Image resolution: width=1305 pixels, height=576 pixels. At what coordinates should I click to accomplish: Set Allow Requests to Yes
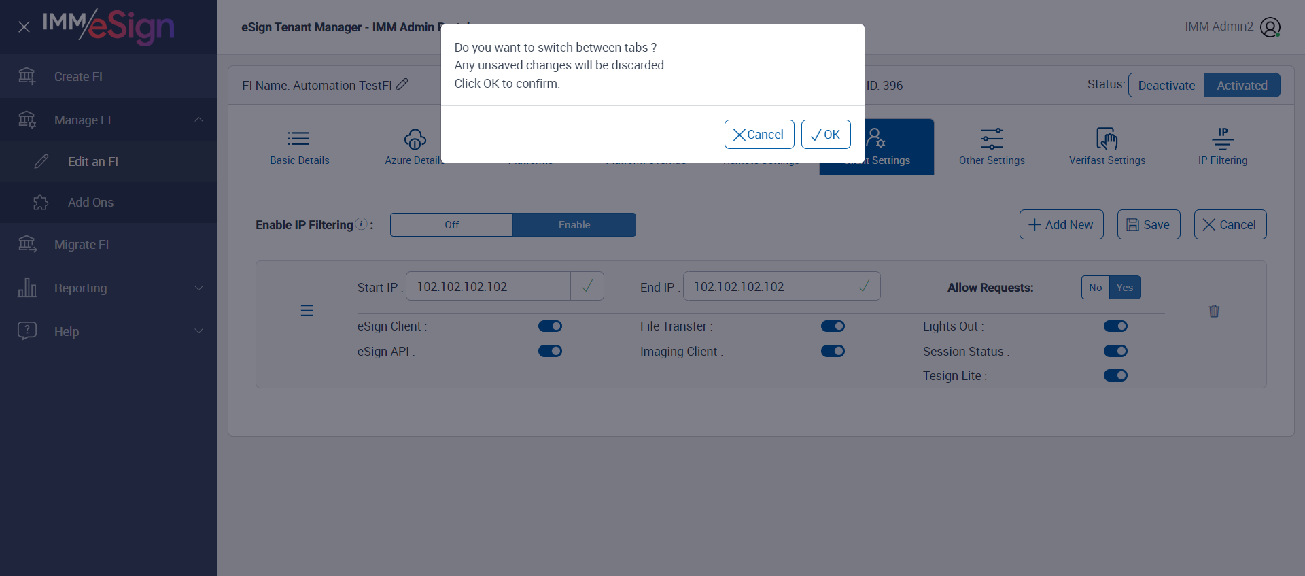click(1124, 288)
